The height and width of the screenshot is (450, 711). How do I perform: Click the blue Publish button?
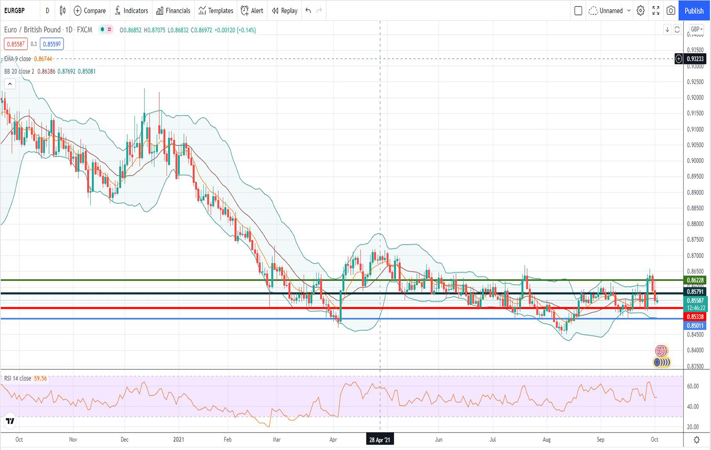pyautogui.click(x=694, y=11)
